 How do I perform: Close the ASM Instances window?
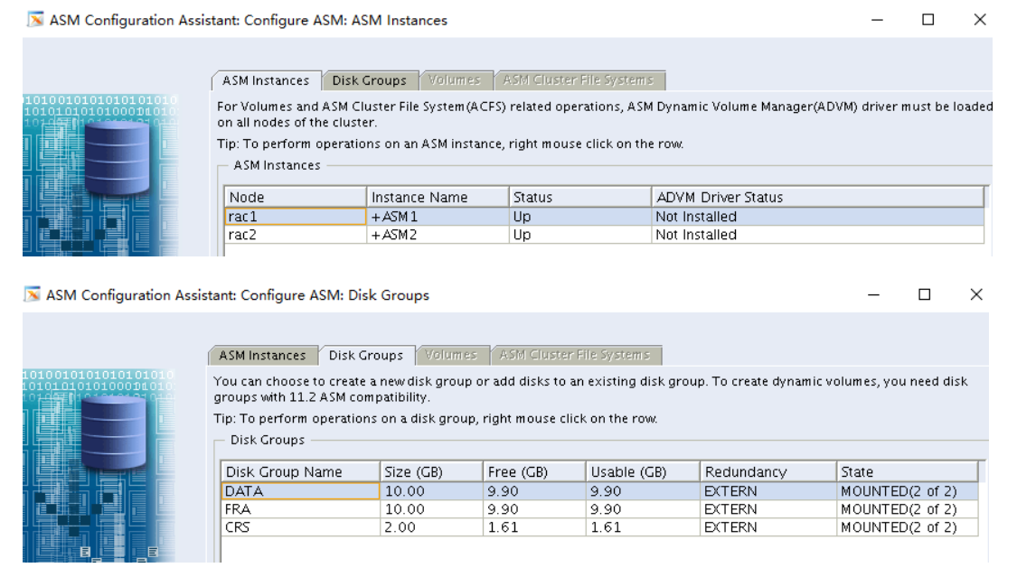pos(980,20)
